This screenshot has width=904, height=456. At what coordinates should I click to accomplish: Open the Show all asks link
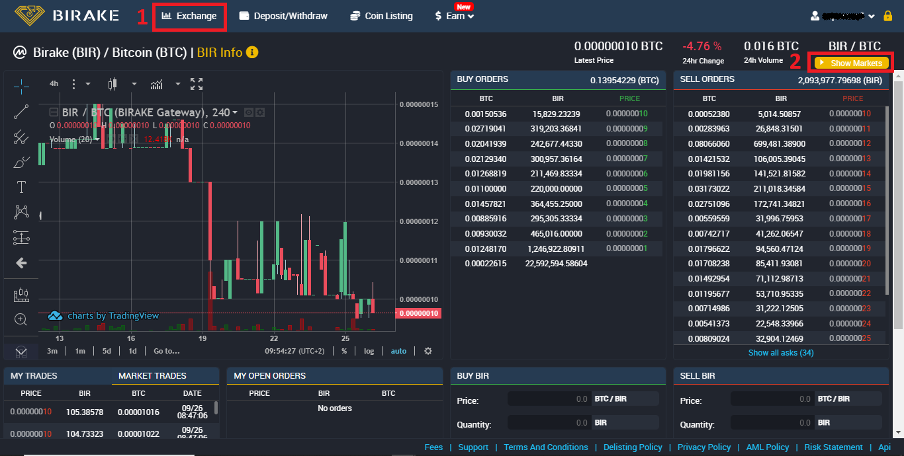click(781, 353)
